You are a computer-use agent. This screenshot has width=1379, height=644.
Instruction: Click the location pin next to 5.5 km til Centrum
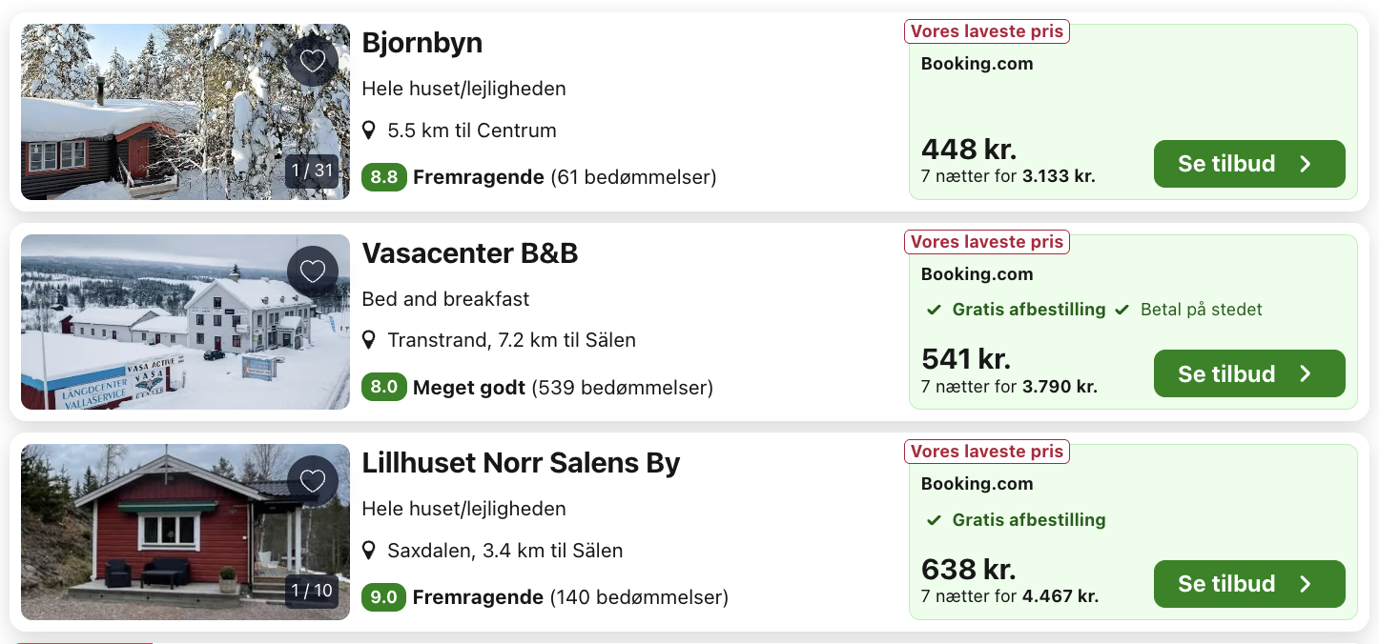(370, 130)
